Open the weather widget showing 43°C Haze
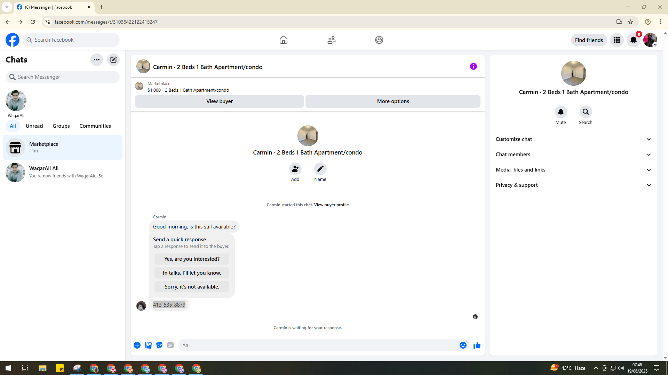Screen dimensions: 668x375 pyautogui.click(x=568, y=368)
